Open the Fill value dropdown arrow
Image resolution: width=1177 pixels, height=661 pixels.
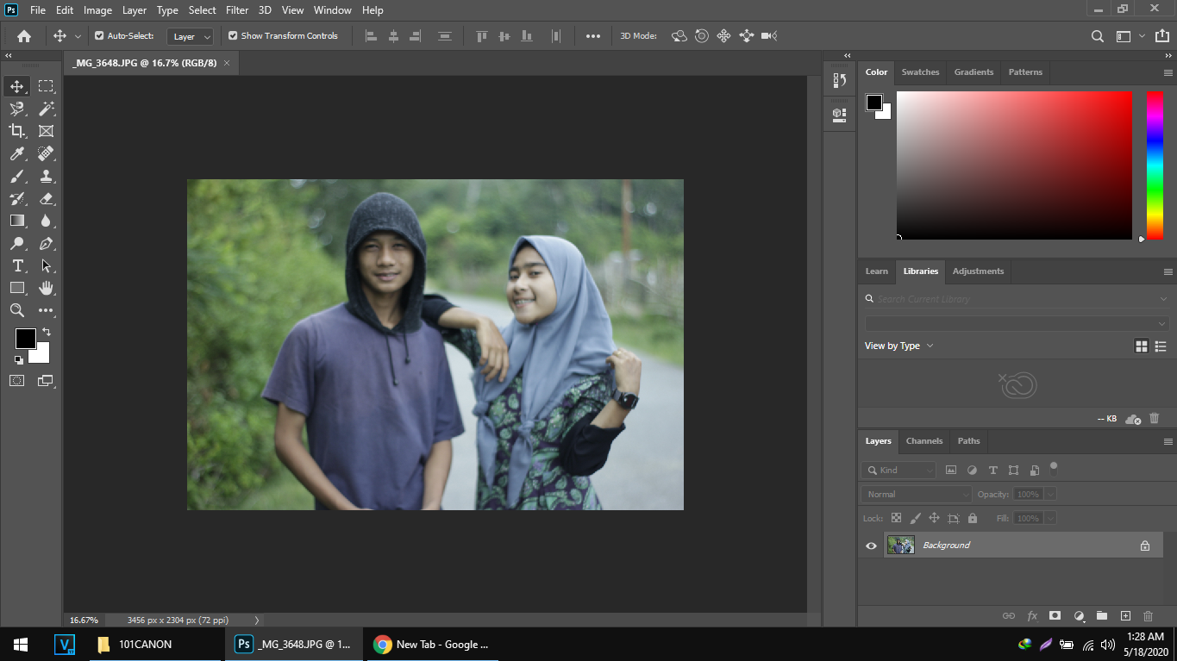pyautogui.click(x=1050, y=519)
